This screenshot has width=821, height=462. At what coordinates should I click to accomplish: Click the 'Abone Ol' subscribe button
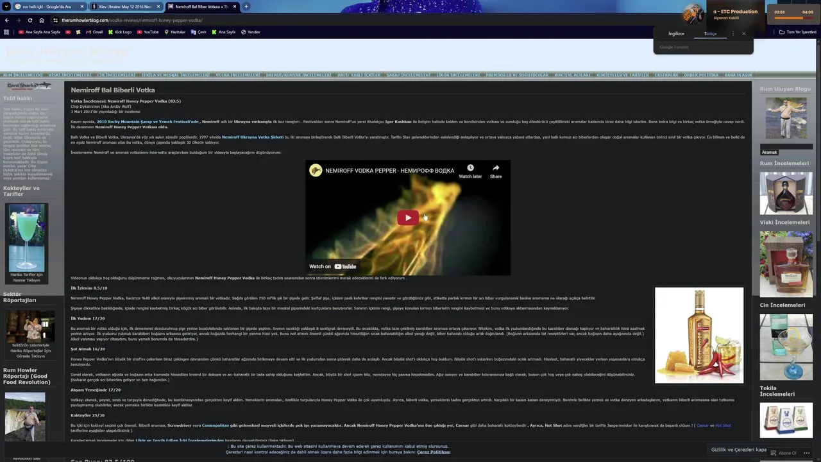pos(783,453)
